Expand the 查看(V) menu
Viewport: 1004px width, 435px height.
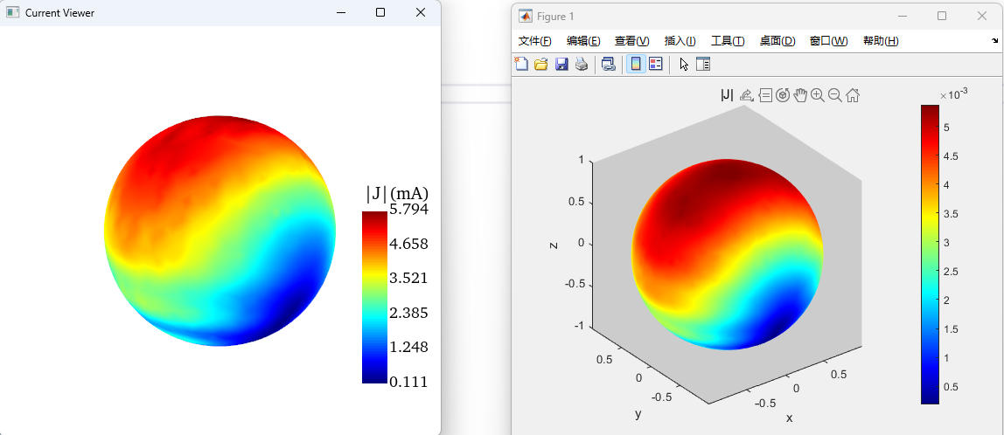[x=631, y=41]
